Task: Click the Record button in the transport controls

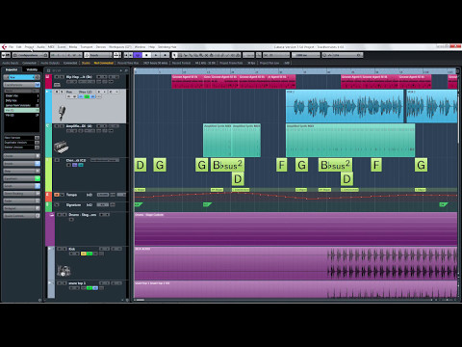Action: click(x=165, y=55)
